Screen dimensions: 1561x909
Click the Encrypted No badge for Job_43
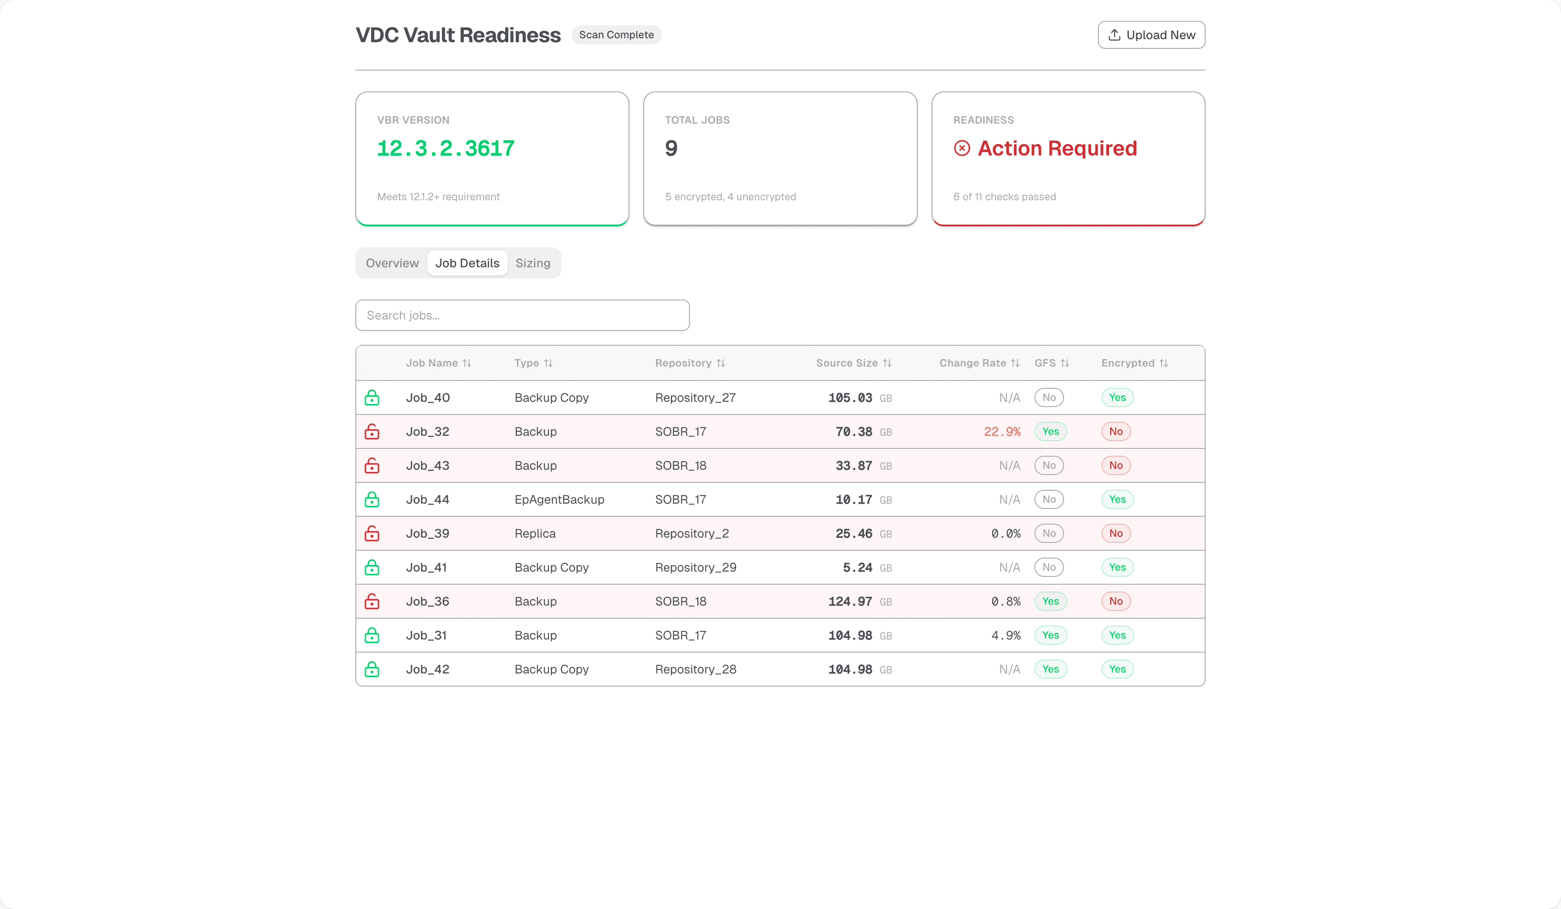pyautogui.click(x=1115, y=466)
